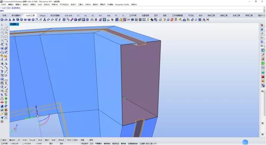
Task: Open the SubD menu in the menu bar
Action: tap(40, 5)
